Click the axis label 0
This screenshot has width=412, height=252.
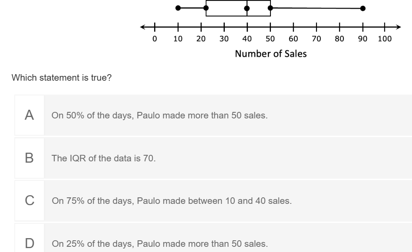[x=155, y=39]
